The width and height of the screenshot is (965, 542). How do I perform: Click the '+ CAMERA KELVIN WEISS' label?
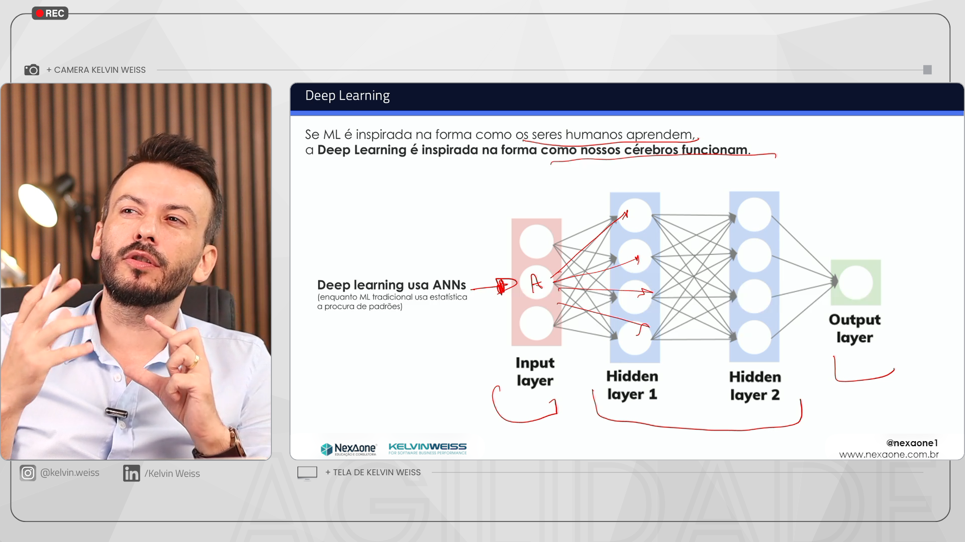96,70
